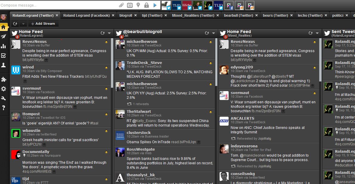Open the refresh interval dropdown beside Add Stream
This screenshot has height=184, width=355.
point(23,24)
